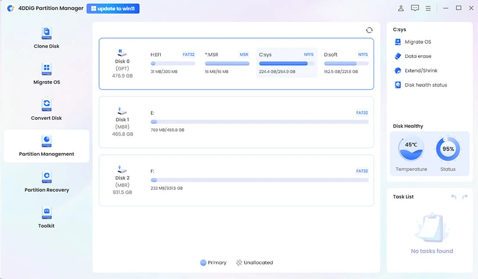Choose Data erase in right panel
The image size is (478, 279).
(x=417, y=56)
